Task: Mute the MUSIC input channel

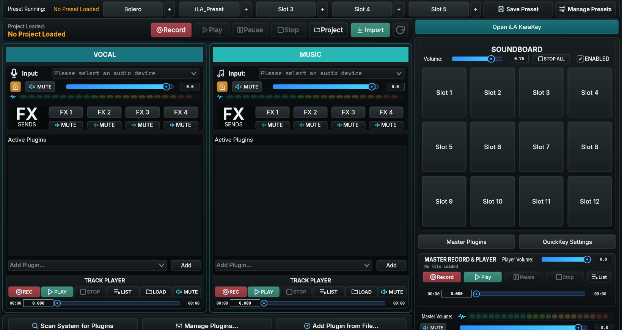Action: (247, 87)
